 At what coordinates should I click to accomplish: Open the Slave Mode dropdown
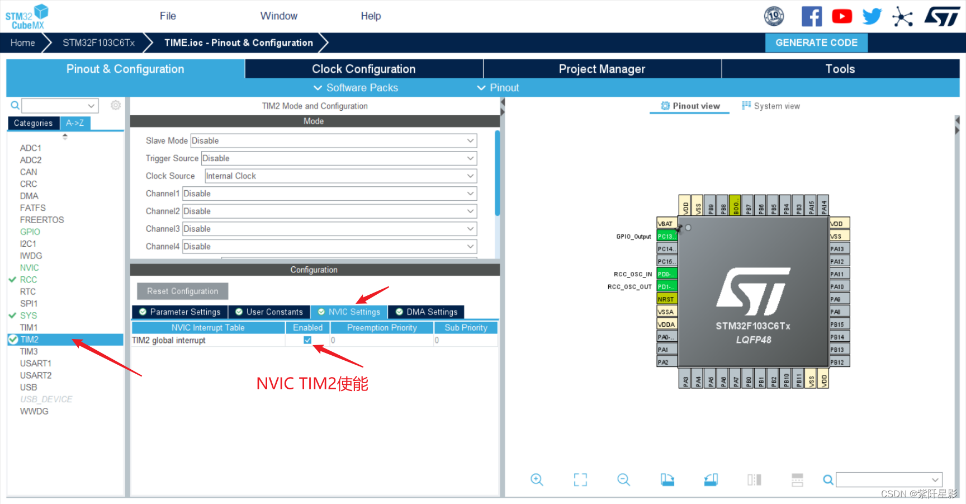(334, 141)
